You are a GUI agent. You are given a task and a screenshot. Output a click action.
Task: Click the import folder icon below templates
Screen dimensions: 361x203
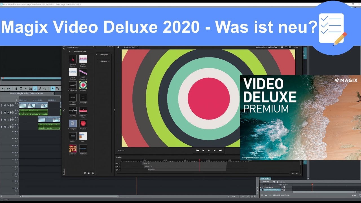[89, 173]
